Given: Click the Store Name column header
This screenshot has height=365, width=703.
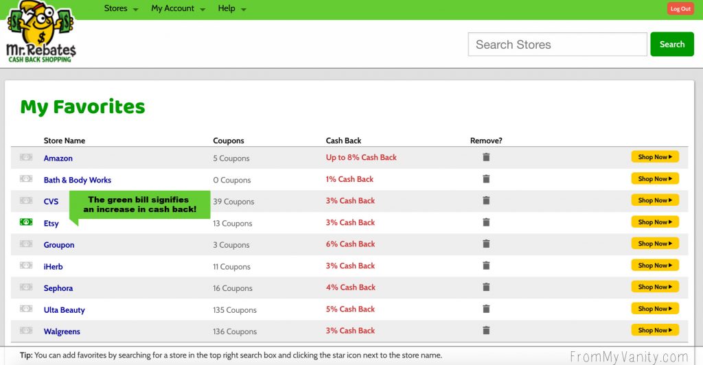Looking at the screenshot, I should (64, 141).
